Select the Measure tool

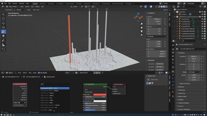click(4, 45)
